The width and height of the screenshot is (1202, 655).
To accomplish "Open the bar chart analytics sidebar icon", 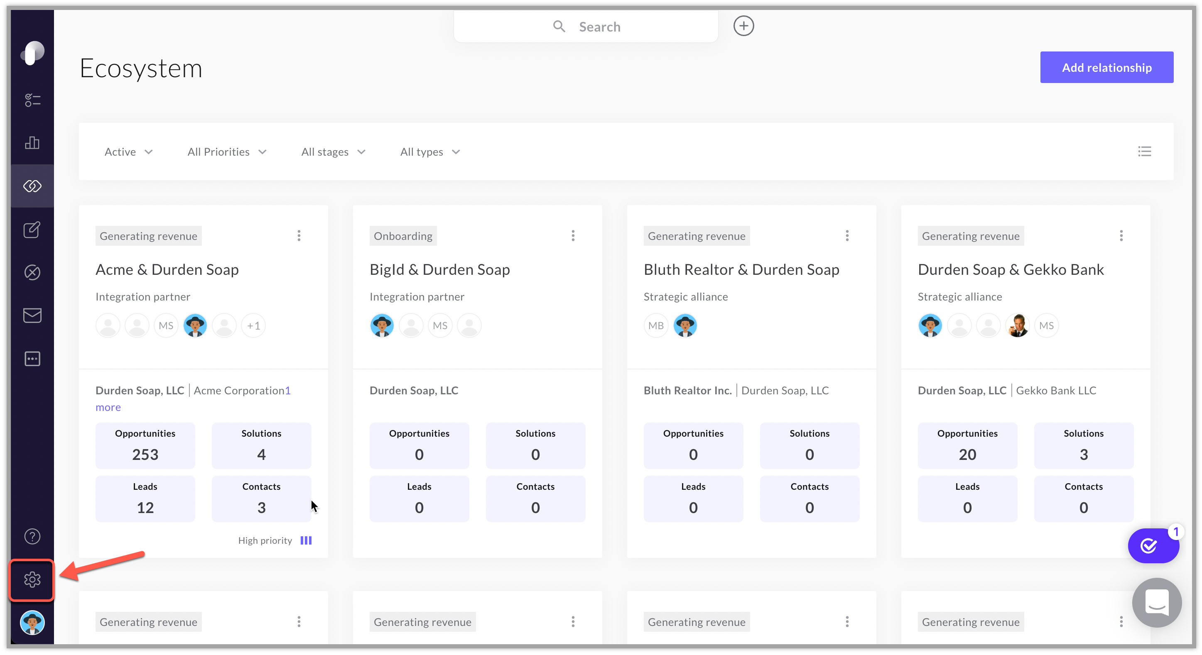I will pos(32,143).
